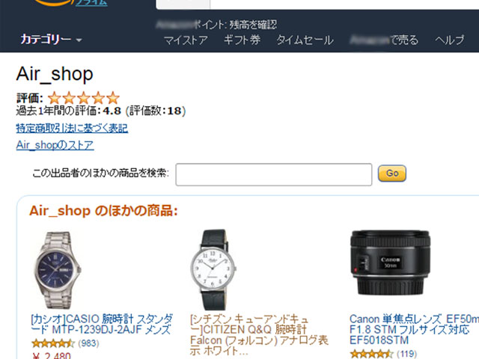
Task: Click the yellow Go search button
Action: (x=392, y=174)
